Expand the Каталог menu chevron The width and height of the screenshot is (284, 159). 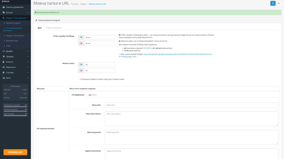point(28,13)
